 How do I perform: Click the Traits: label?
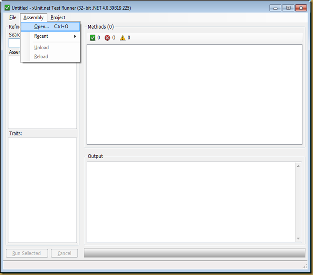click(x=16, y=133)
